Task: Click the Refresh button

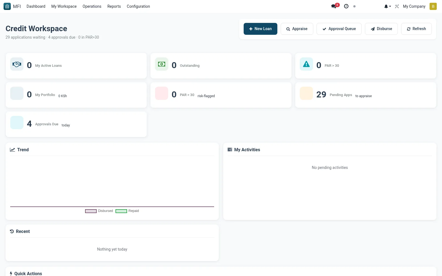Action: pyautogui.click(x=416, y=29)
